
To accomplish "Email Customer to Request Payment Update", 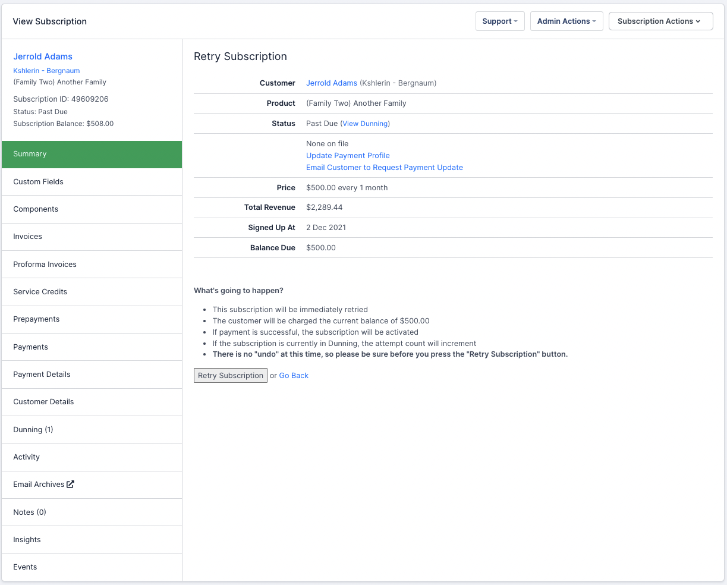I will 384,168.
